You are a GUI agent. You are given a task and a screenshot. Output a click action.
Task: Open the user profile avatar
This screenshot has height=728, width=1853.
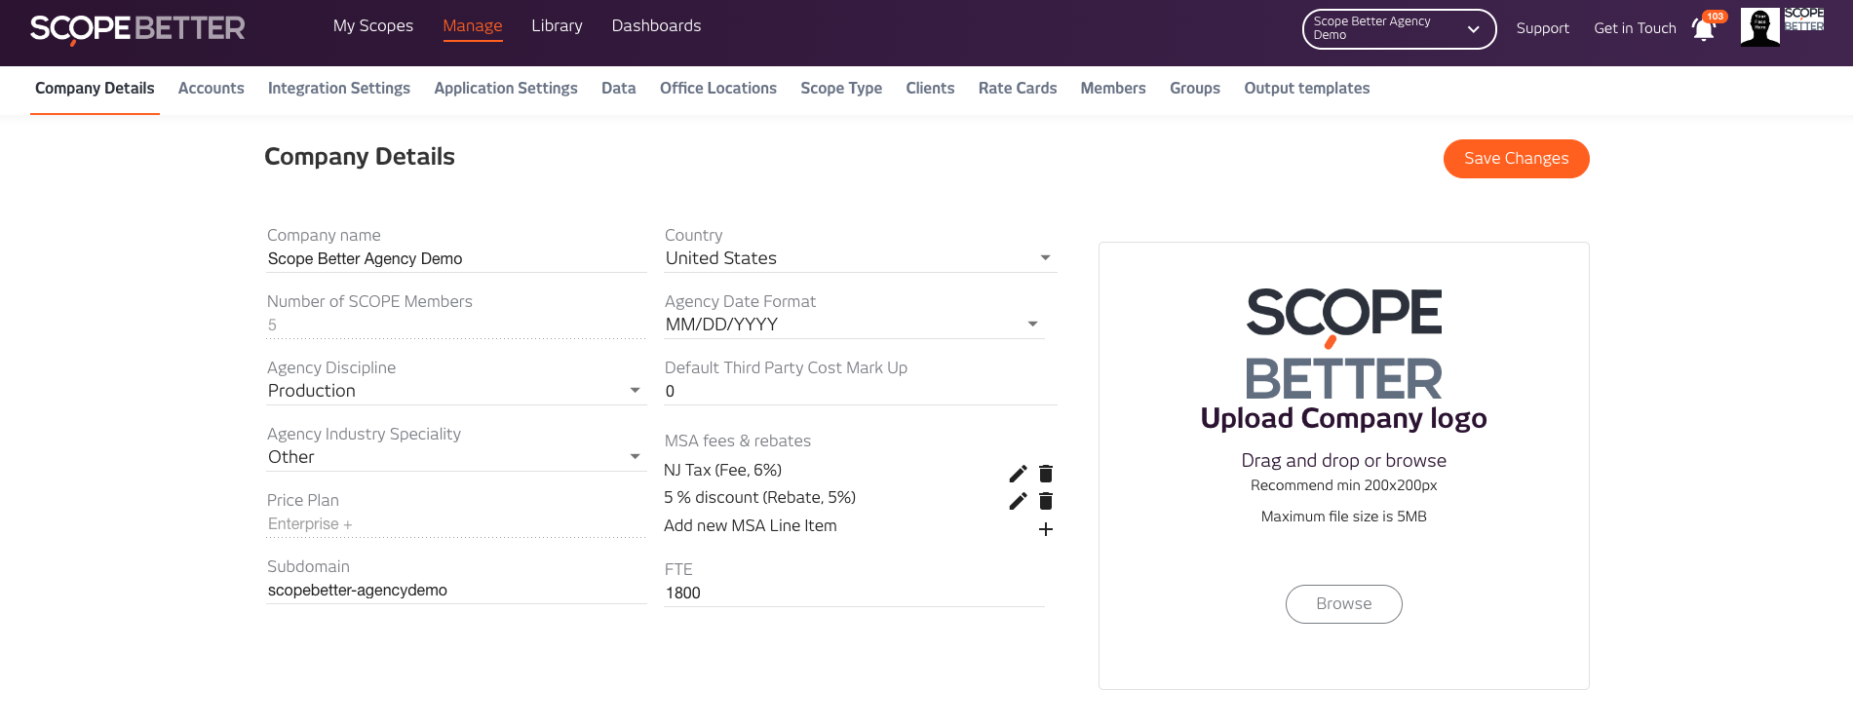(1760, 27)
